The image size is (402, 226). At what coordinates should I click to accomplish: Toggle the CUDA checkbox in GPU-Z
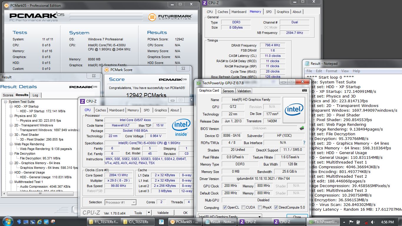243,207
